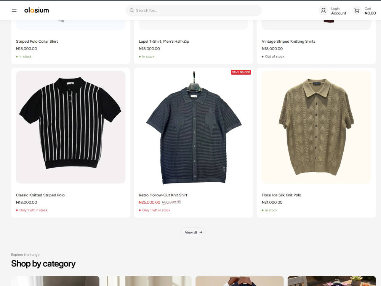
Task: Open Lapel T-Shirt, Men's Half-Zip product
Action: click(x=164, y=41)
